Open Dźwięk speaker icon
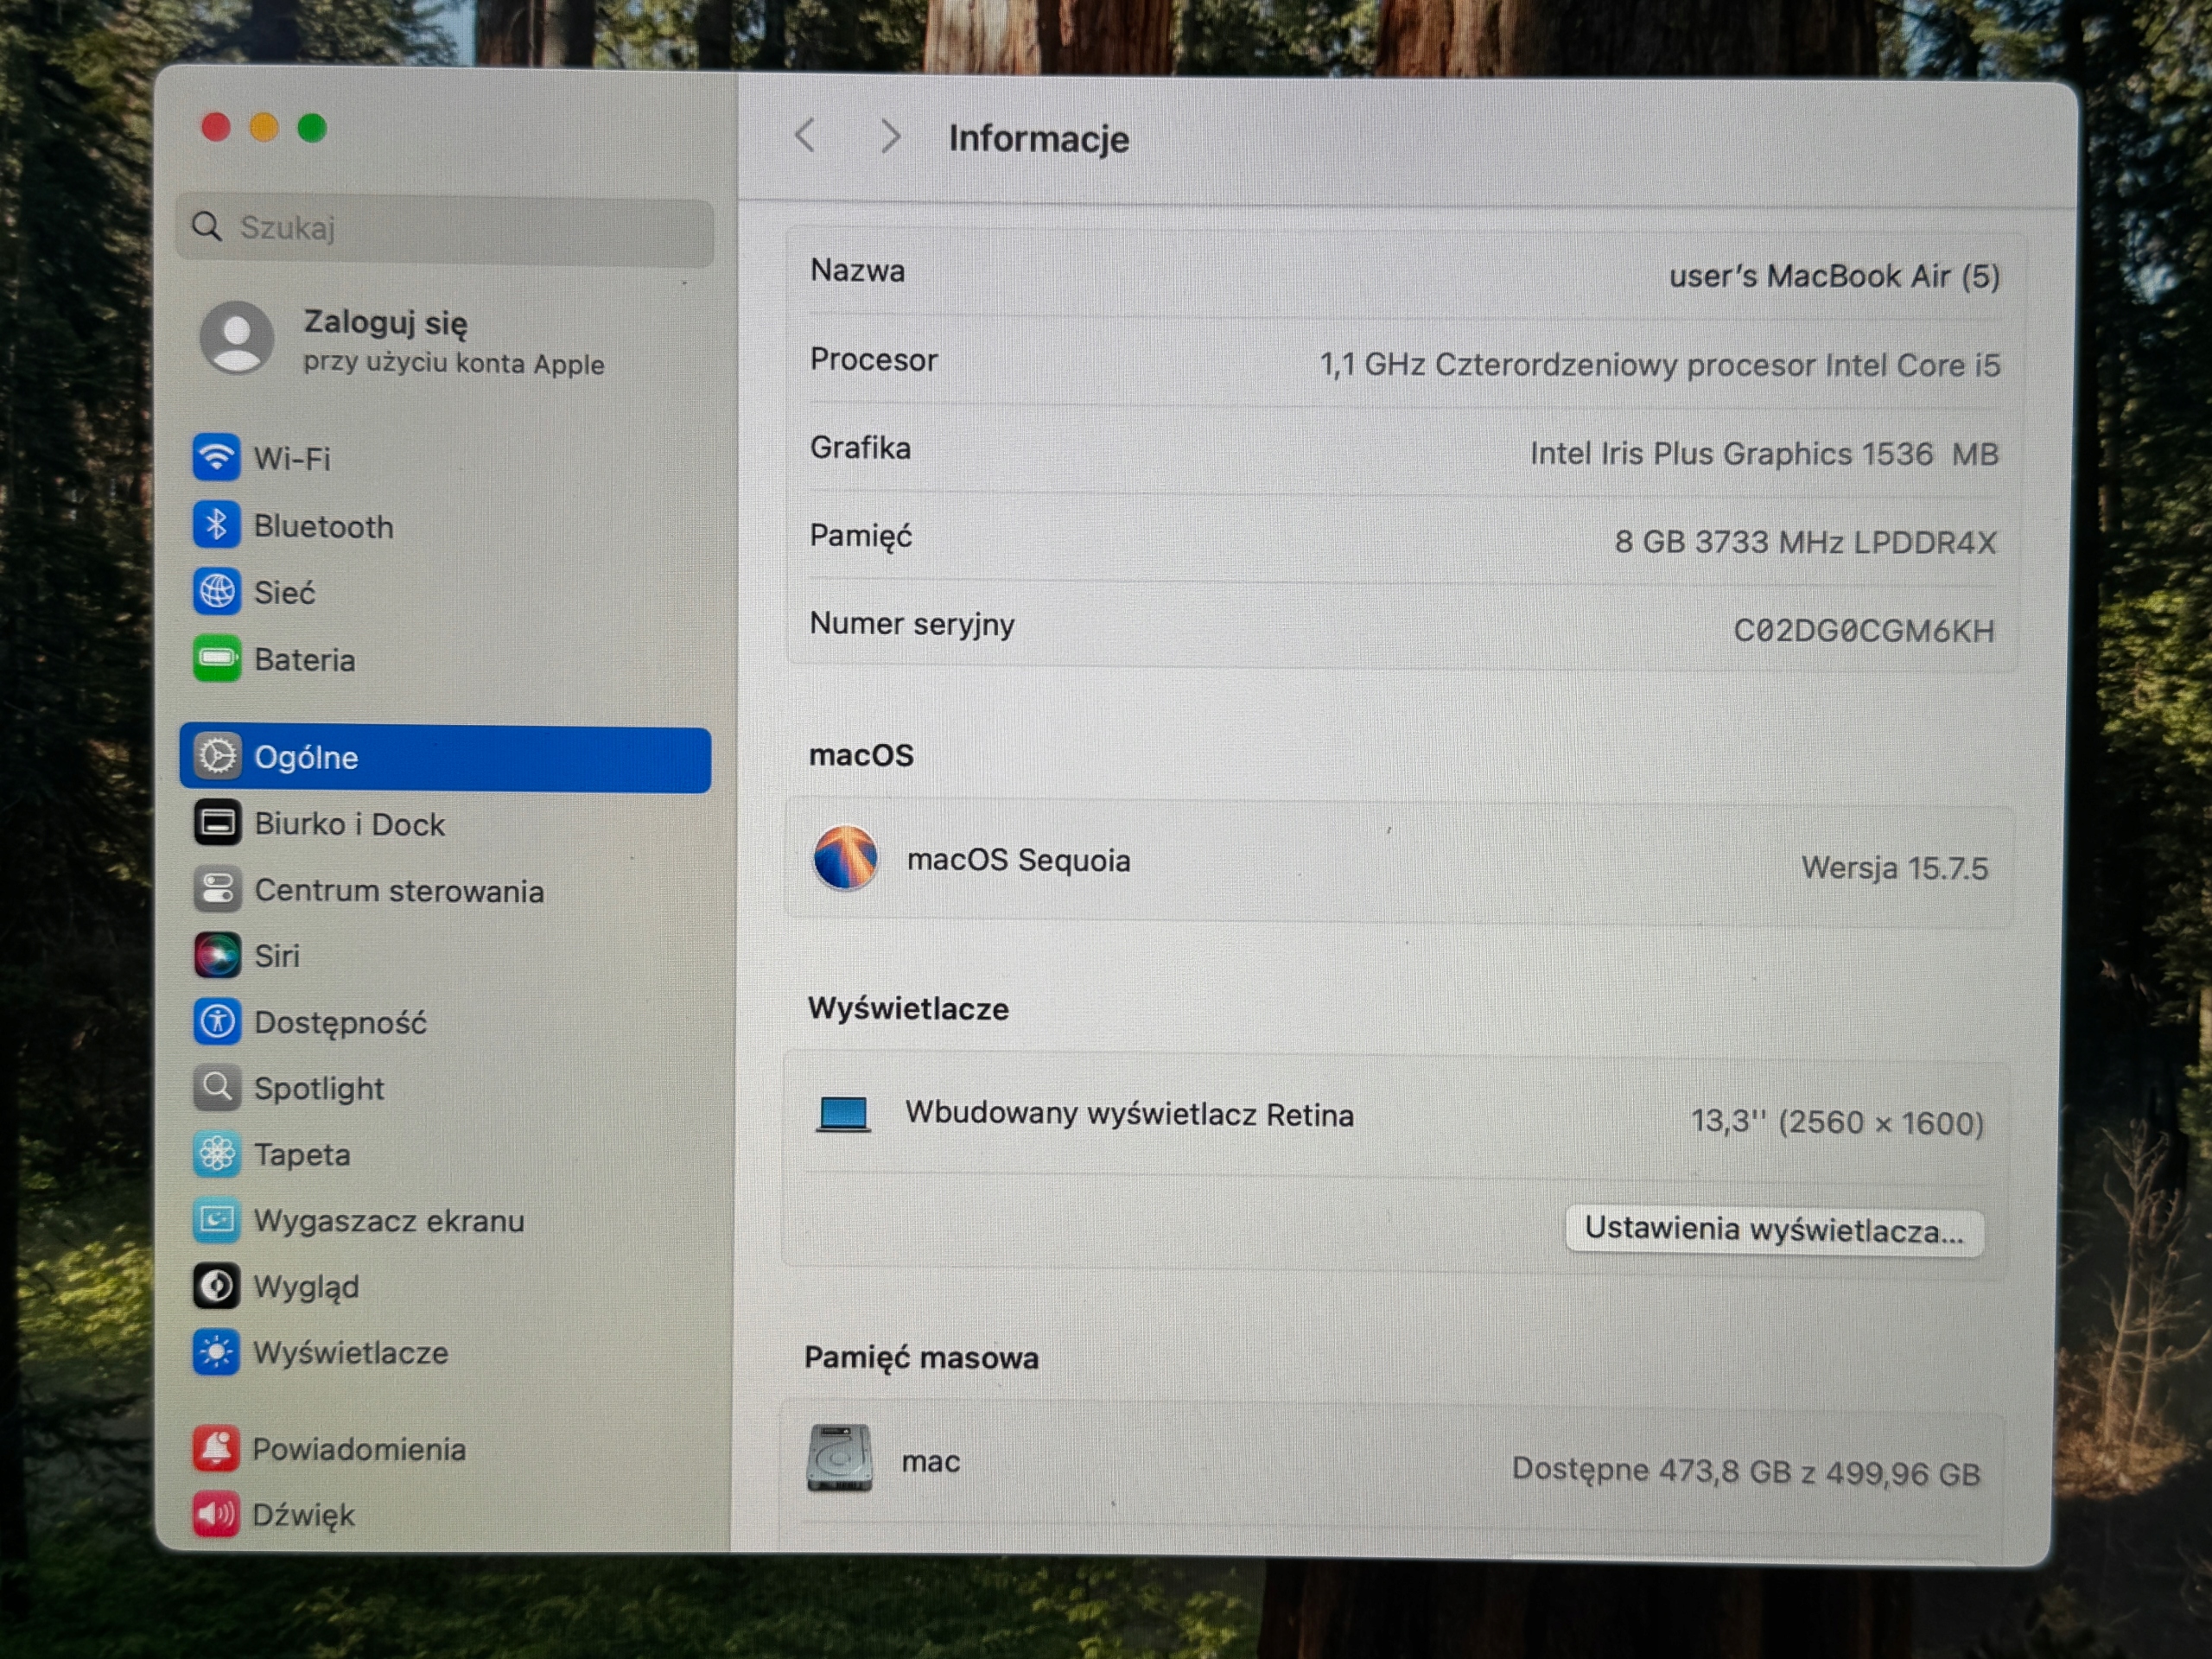The image size is (2212, 1659). pyautogui.click(x=216, y=1514)
